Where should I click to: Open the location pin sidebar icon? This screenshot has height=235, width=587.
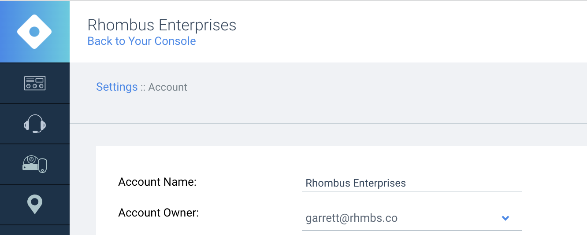pos(35,205)
